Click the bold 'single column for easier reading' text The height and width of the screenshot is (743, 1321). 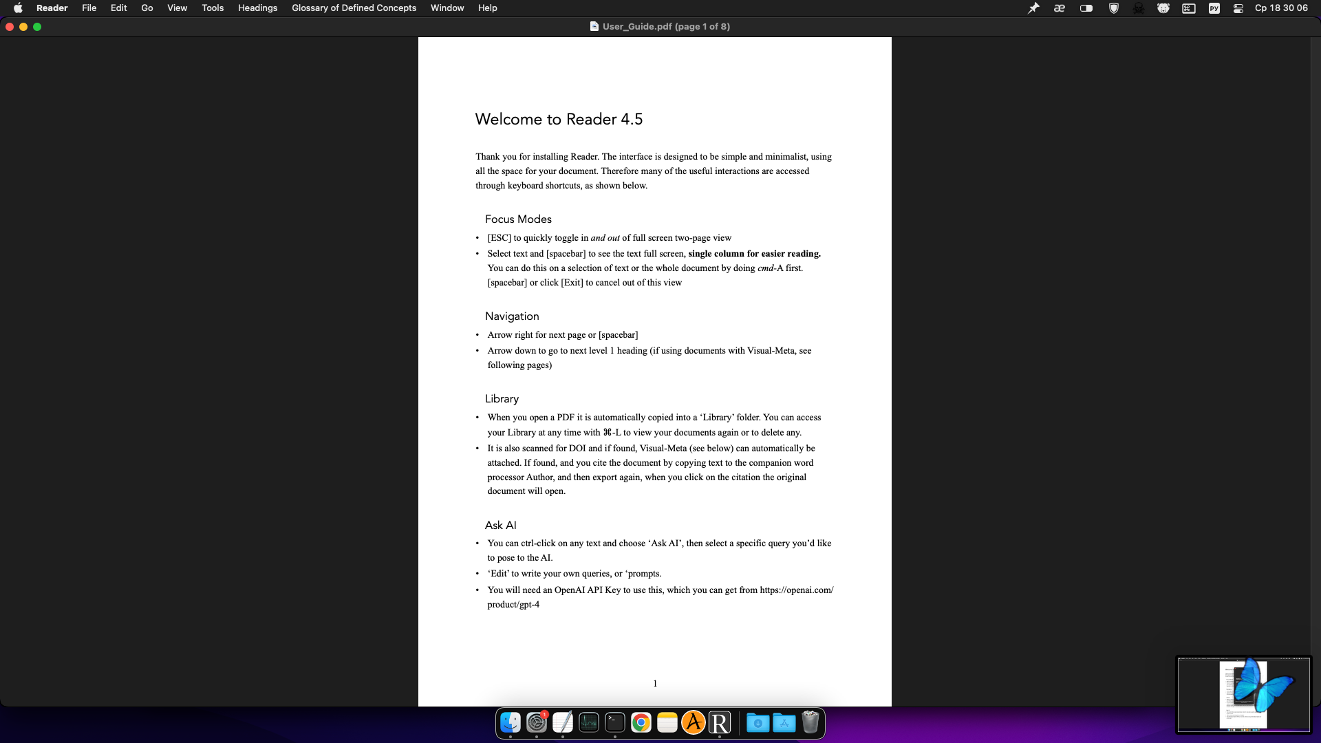click(x=754, y=253)
